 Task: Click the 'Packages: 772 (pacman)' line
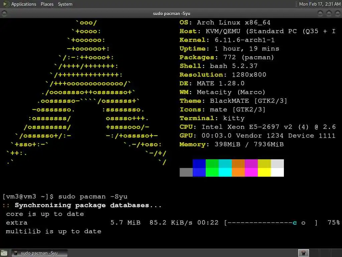[x=227, y=57]
